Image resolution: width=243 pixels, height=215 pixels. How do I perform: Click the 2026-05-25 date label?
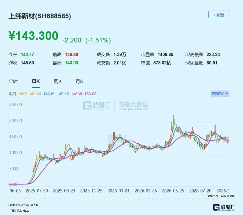pos(173,191)
